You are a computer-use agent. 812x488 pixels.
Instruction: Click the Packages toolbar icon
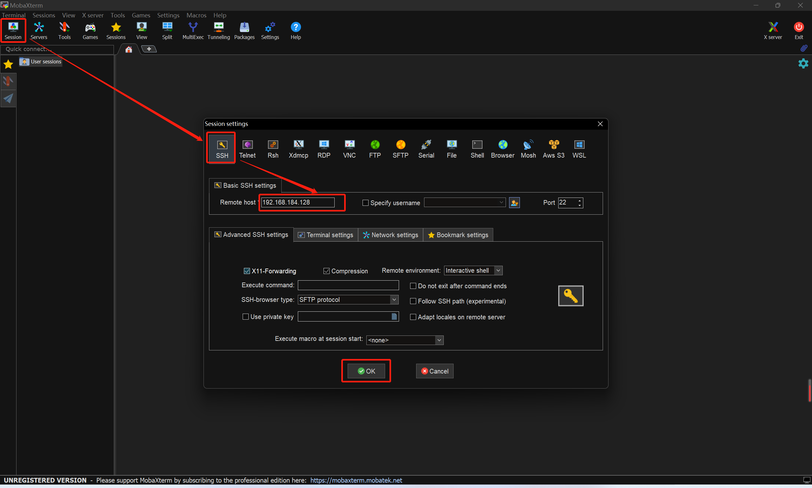[x=244, y=30]
